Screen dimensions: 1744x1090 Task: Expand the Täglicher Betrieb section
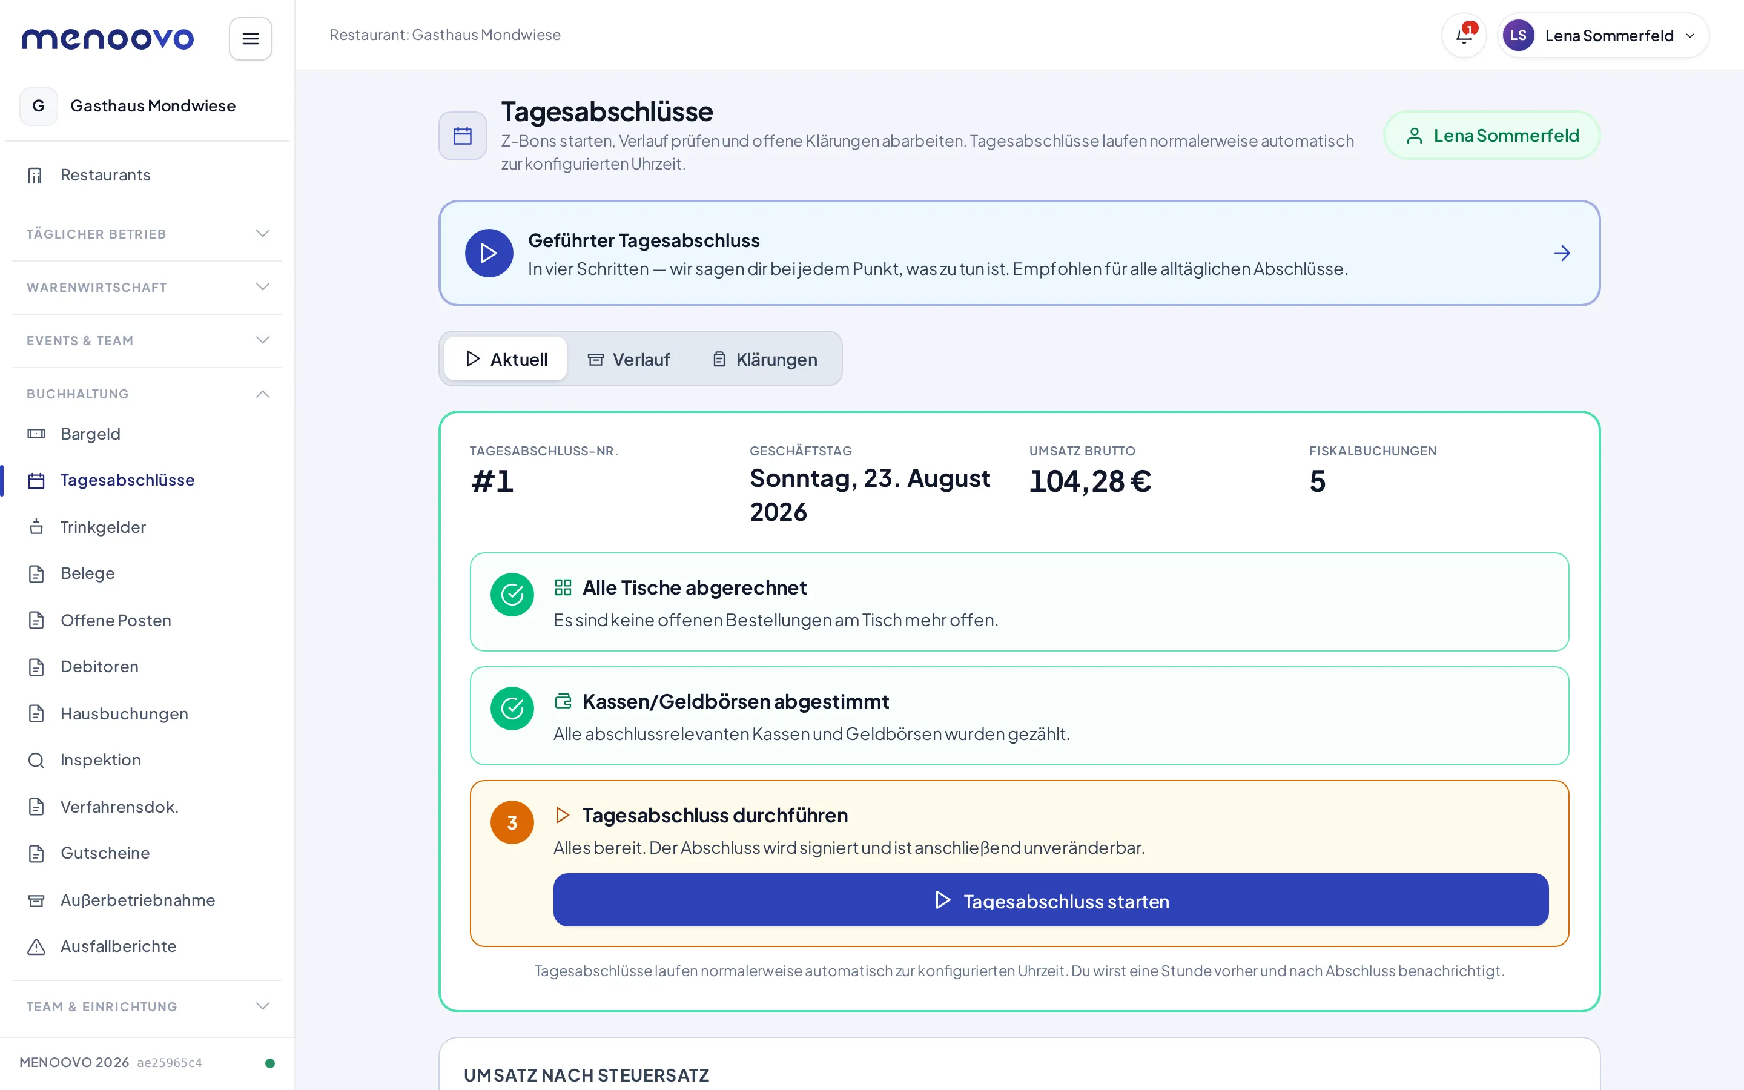point(147,234)
